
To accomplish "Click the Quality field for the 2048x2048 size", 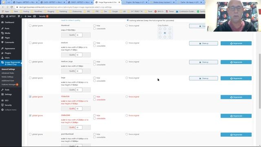I will [79, 127].
